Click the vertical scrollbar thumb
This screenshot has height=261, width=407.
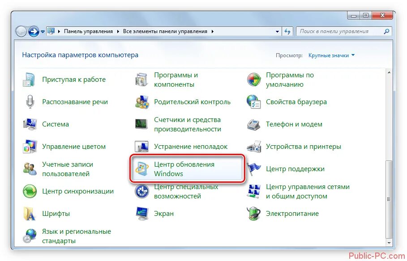389,199
